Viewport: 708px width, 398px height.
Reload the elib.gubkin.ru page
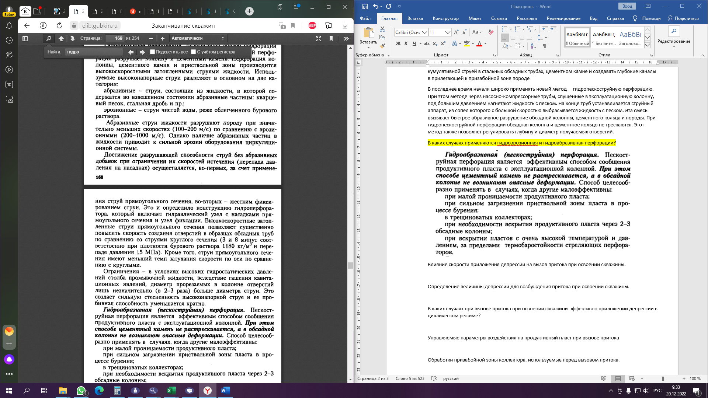[x=59, y=25]
